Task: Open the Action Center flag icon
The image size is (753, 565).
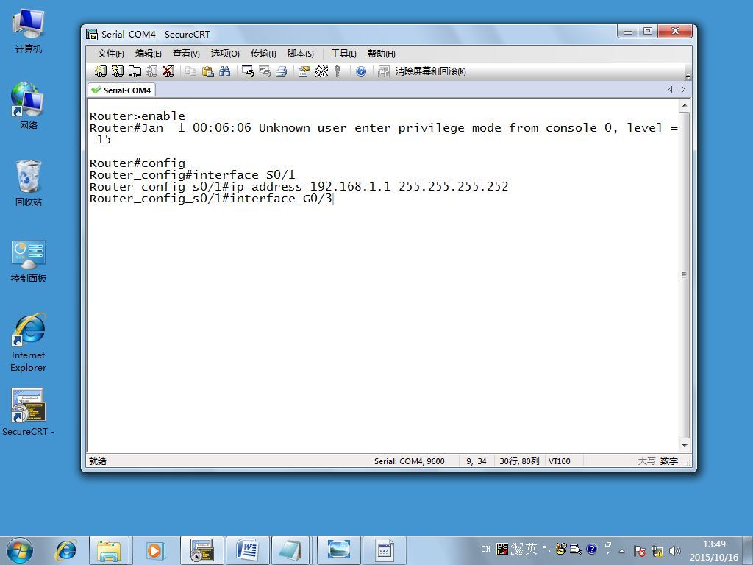Action: coord(639,550)
